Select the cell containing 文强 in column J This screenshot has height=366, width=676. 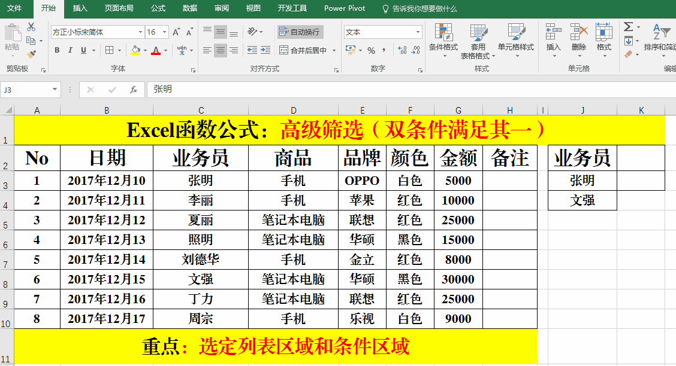(x=582, y=200)
